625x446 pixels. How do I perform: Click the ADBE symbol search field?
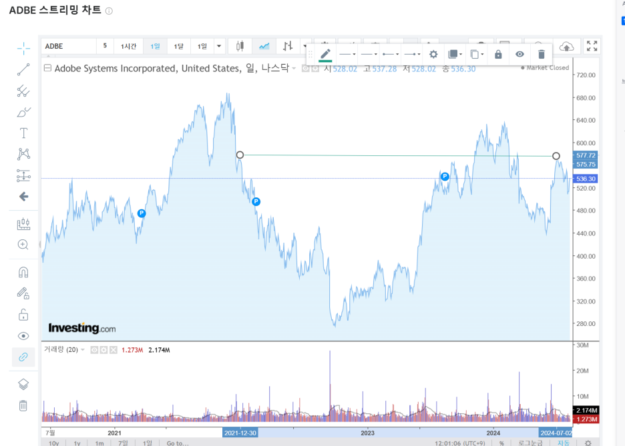[x=69, y=46]
